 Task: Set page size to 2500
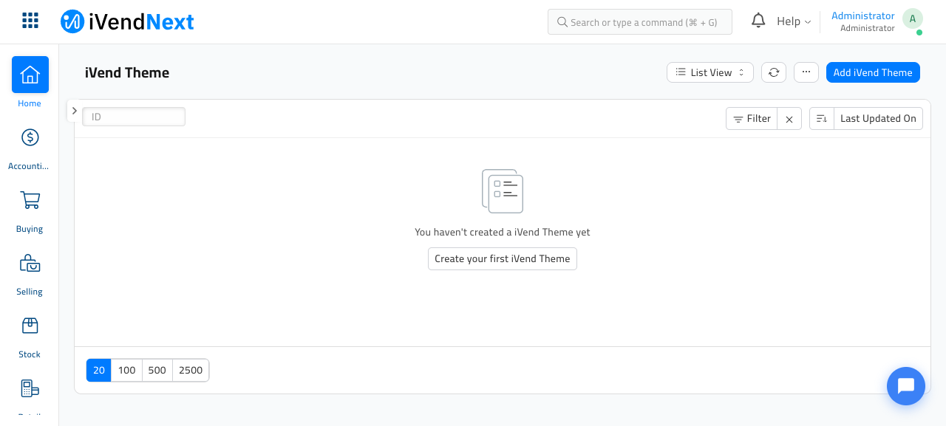191,371
